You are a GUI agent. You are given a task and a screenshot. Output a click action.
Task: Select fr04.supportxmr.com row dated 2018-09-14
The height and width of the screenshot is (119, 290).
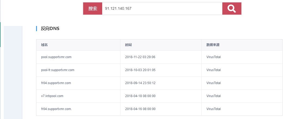(159, 83)
